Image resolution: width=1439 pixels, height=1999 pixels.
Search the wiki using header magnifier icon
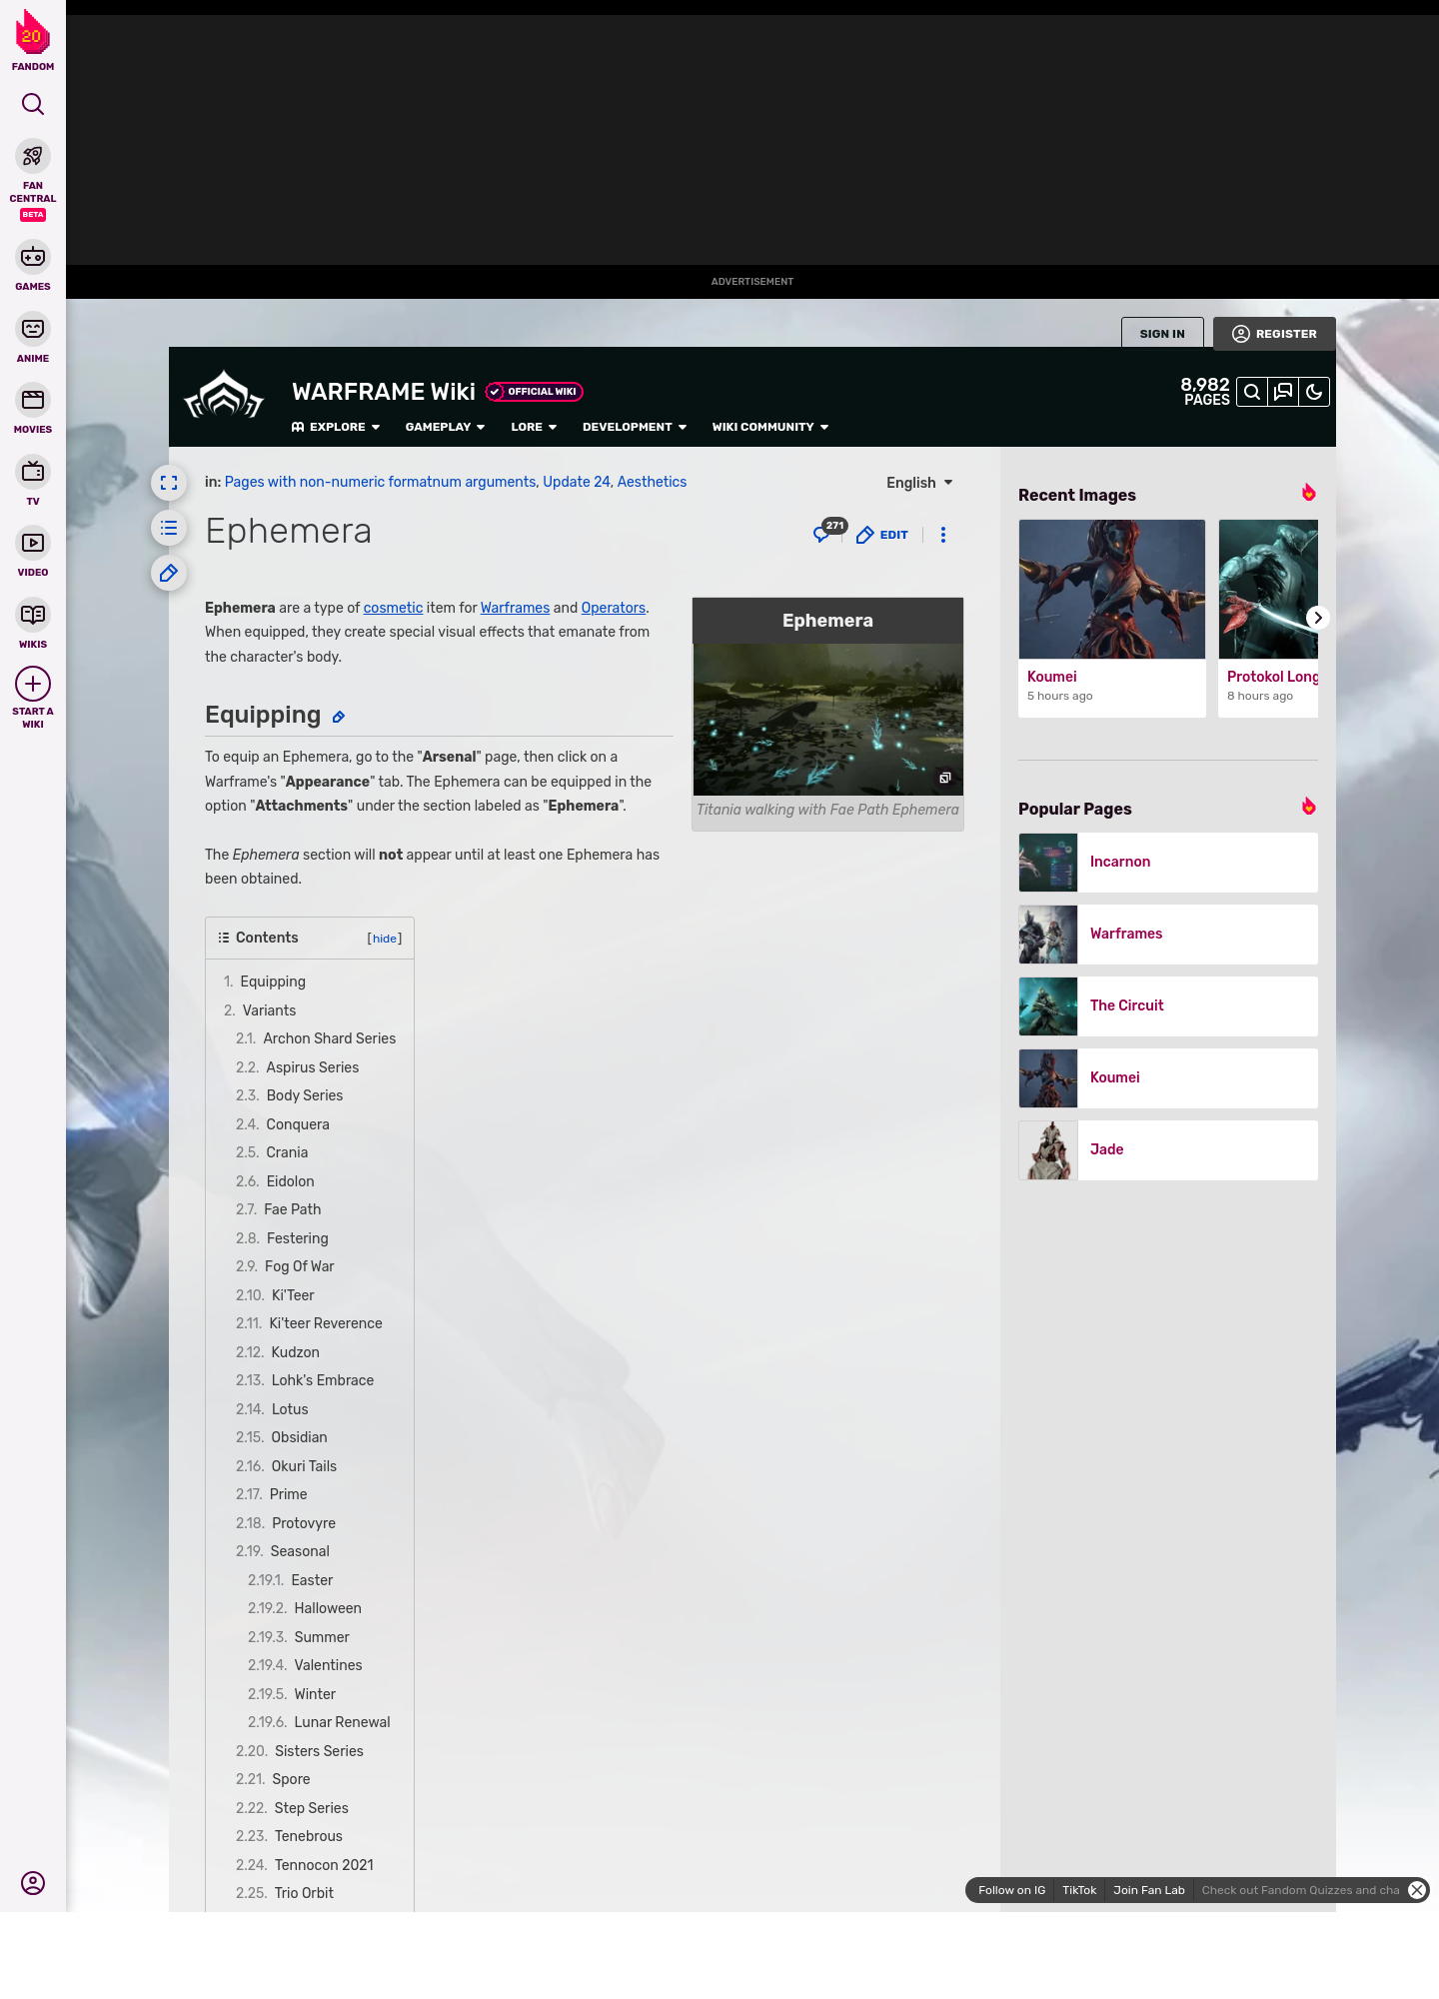point(1252,392)
